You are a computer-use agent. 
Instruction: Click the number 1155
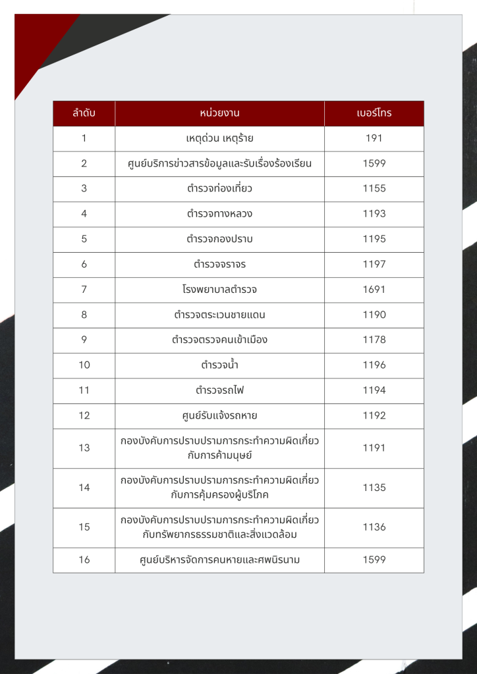coord(374,189)
